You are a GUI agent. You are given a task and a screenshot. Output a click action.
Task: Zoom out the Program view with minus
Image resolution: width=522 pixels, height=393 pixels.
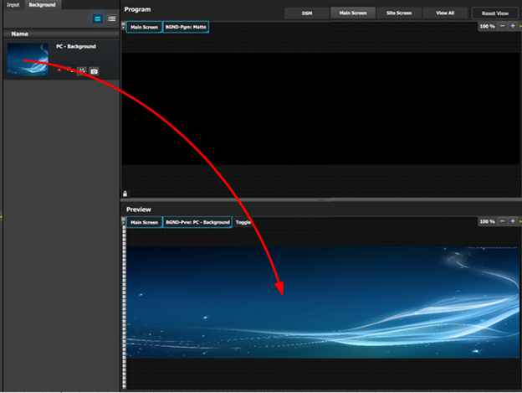503,26
